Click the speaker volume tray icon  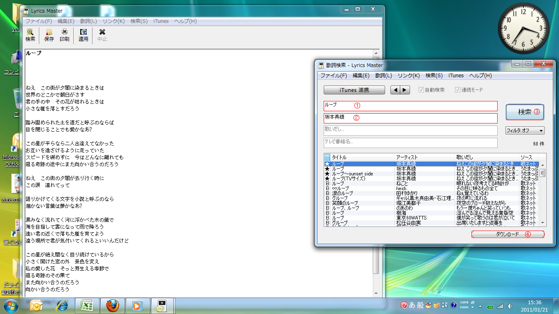tap(510, 306)
